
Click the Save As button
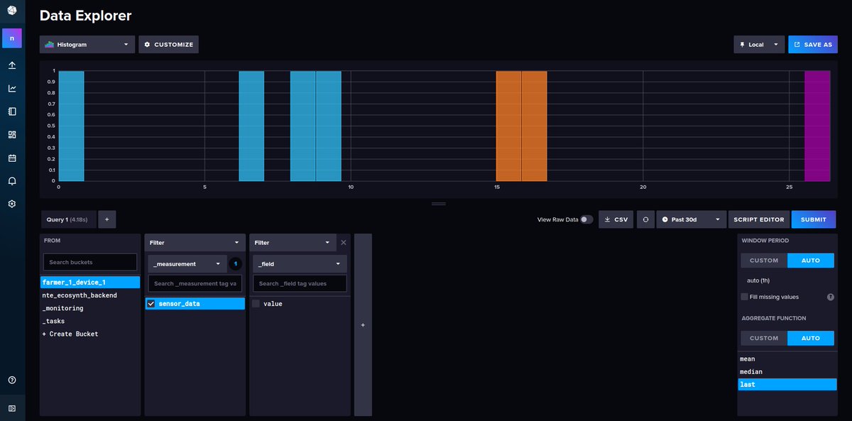coord(813,45)
